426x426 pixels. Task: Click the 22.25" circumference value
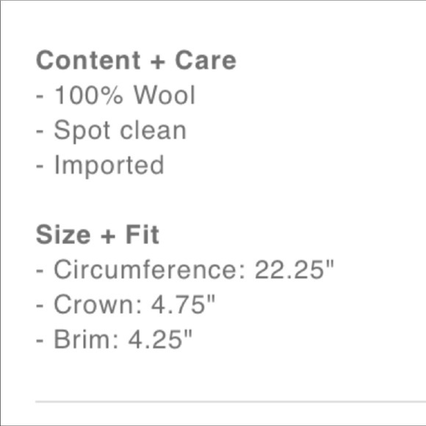[x=295, y=270]
